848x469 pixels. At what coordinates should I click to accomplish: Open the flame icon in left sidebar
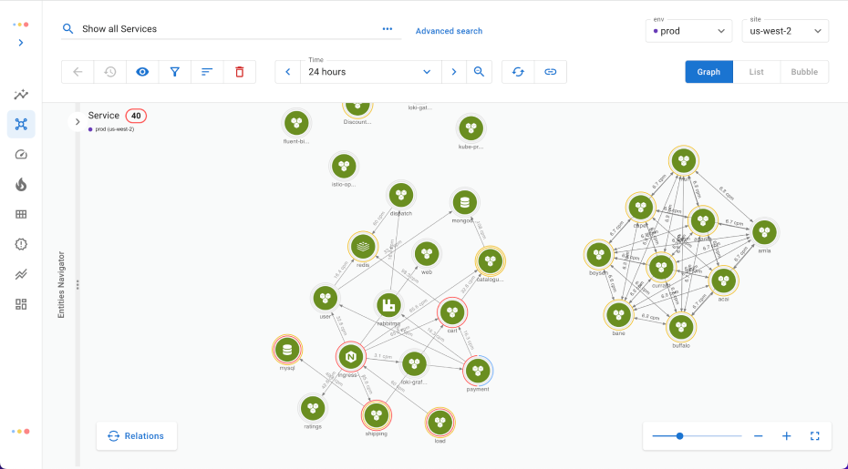click(21, 184)
